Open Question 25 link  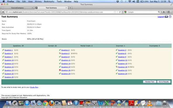click(9, 77)
